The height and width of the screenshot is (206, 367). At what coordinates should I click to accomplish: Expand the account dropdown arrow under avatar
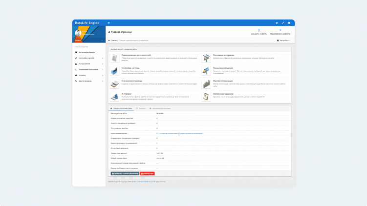(102, 41)
